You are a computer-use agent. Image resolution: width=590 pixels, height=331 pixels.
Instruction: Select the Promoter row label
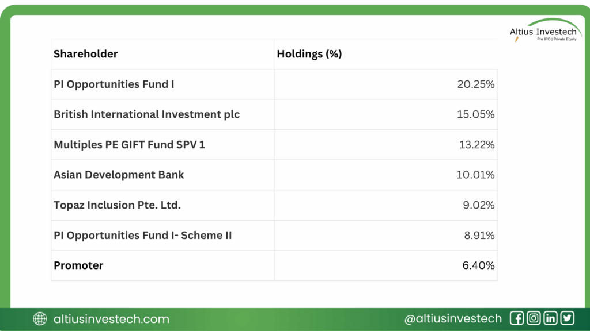click(78, 265)
